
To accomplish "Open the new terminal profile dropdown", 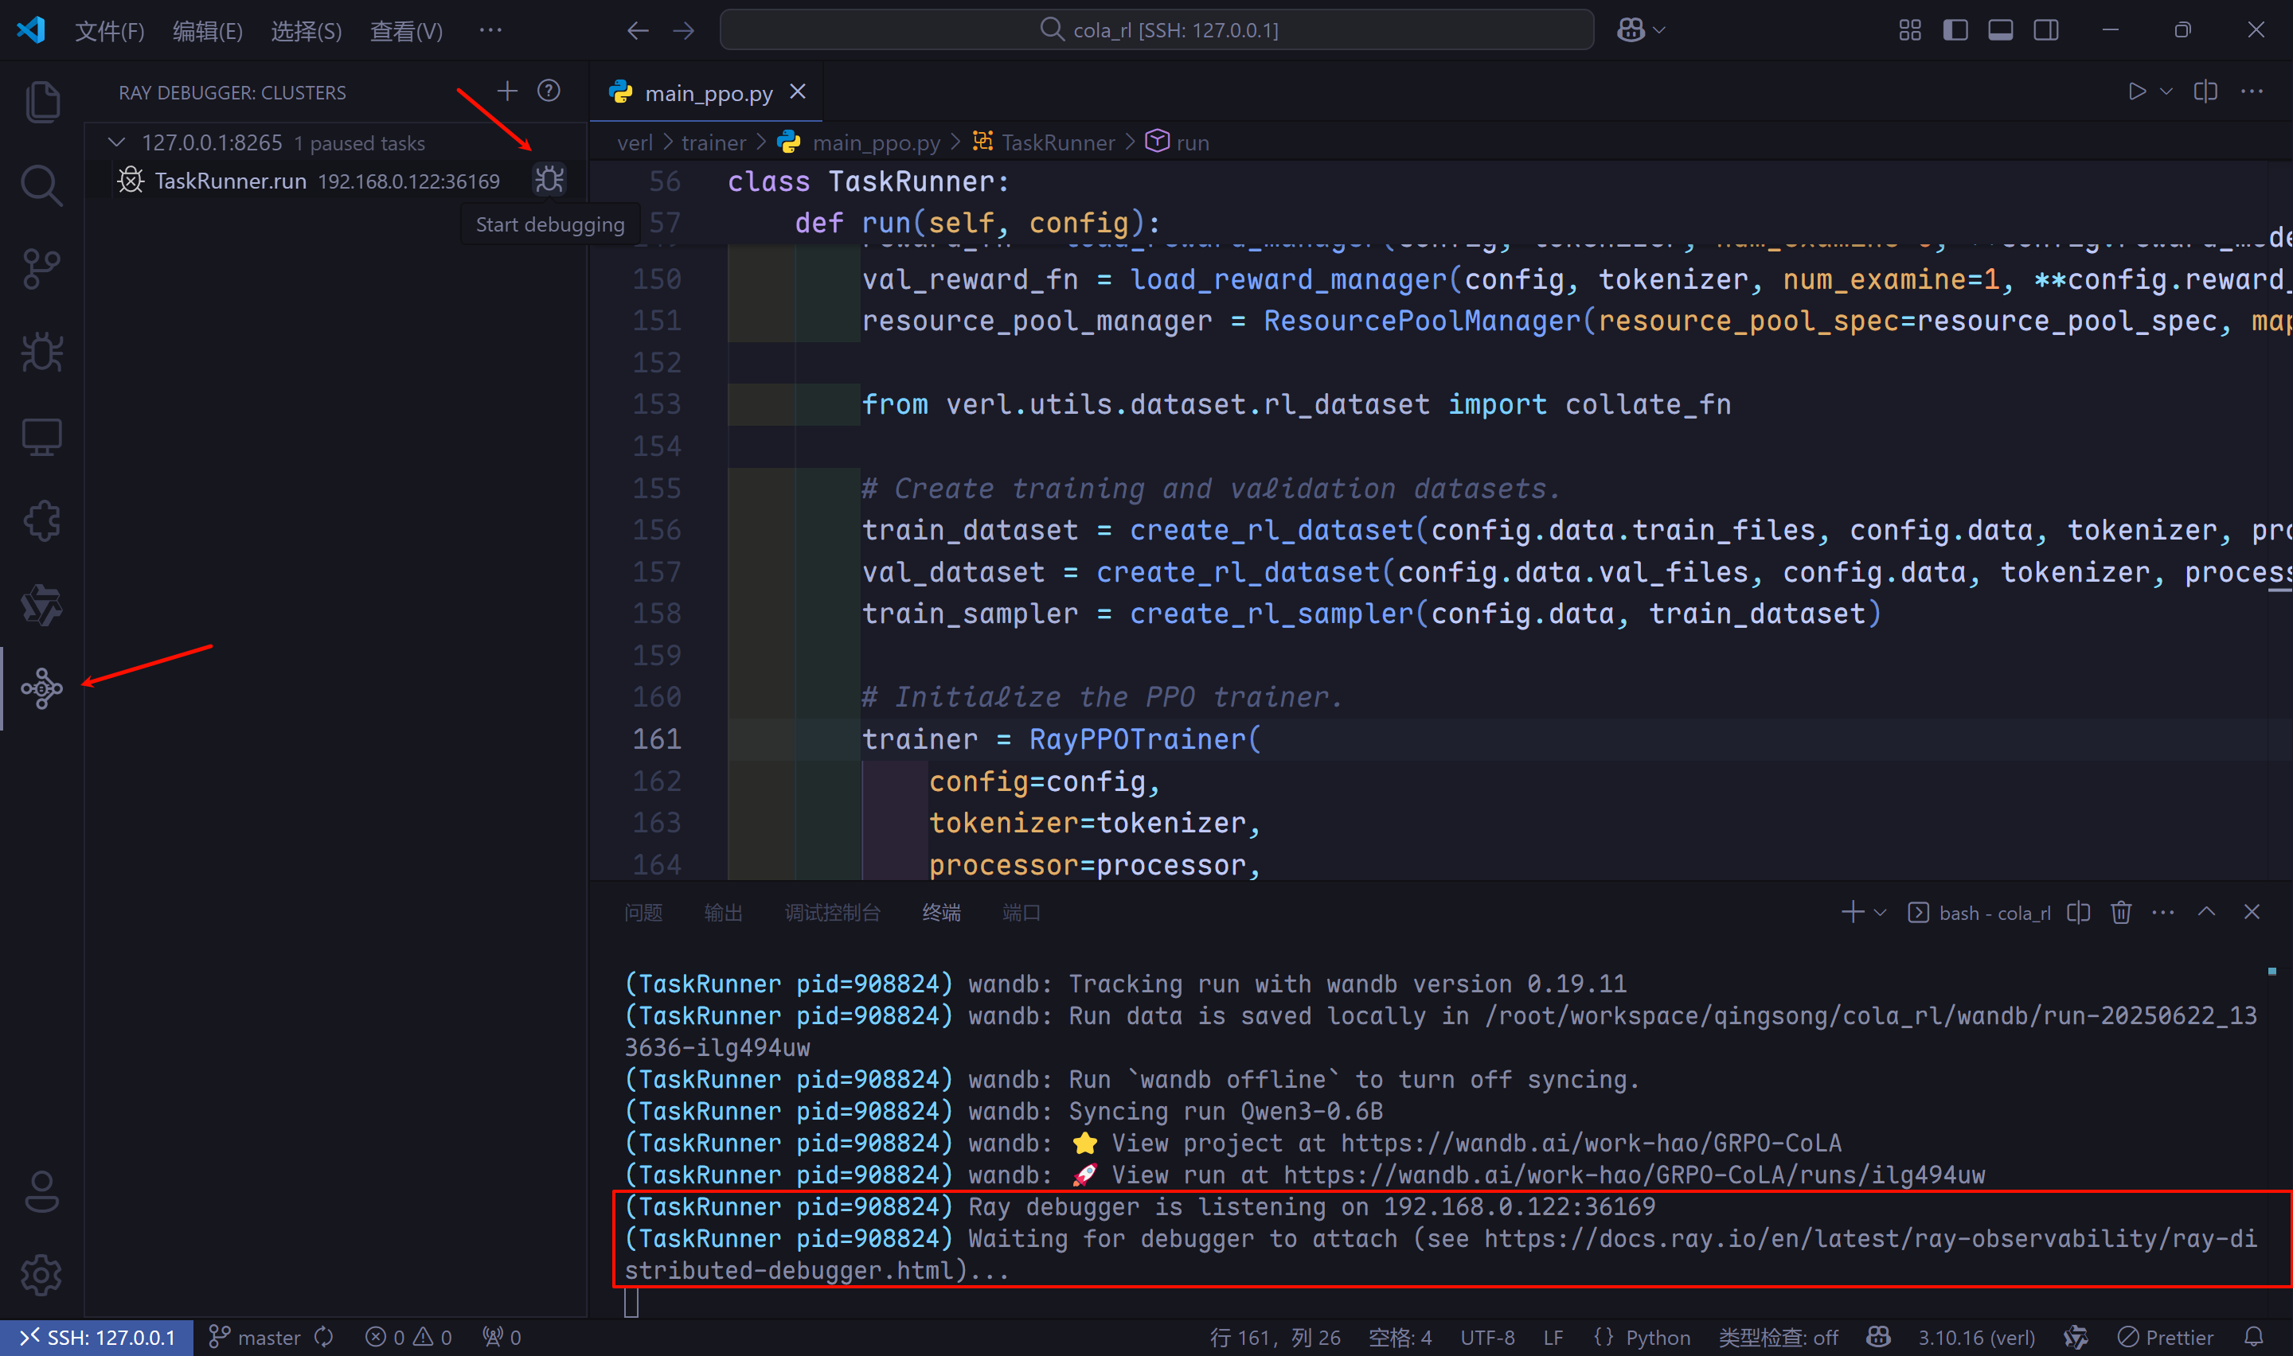I will point(1880,912).
